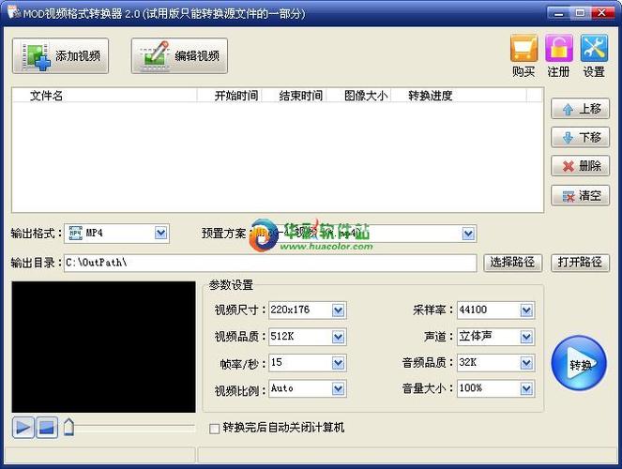The image size is (622, 469).
Task: Minimize the MOD converter window
Action: pyautogui.click(x=558, y=13)
